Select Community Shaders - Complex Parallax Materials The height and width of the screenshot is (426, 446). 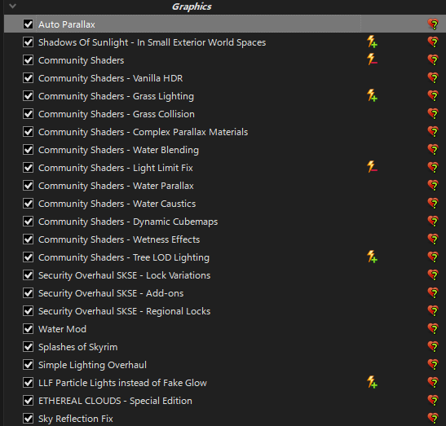pyautogui.click(x=143, y=132)
